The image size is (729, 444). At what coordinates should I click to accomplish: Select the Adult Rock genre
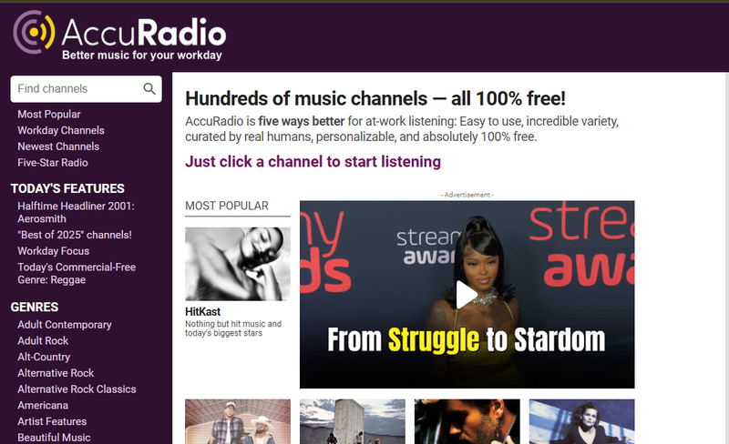[x=43, y=341]
